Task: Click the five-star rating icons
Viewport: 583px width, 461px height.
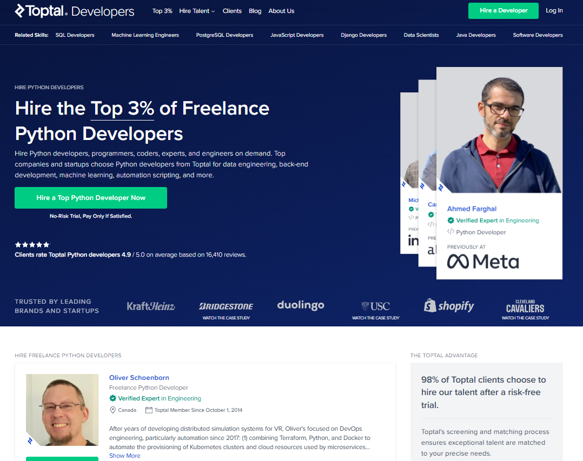Action: [x=32, y=245]
